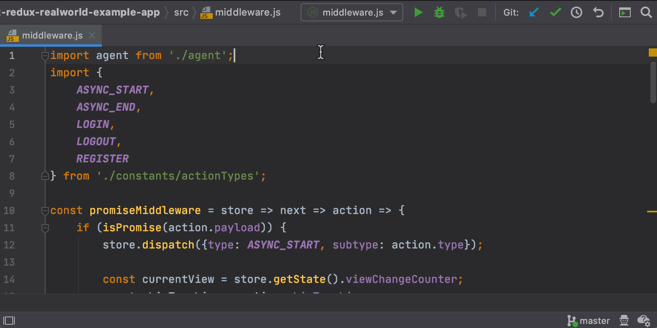Collapse the promiseMiddleware function at line 10
The height and width of the screenshot is (328, 657).
pyautogui.click(x=45, y=211)
